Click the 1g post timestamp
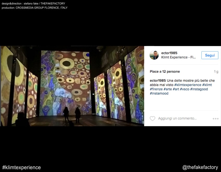The height and width of the screenshot is (172, 221). [216, 71]
